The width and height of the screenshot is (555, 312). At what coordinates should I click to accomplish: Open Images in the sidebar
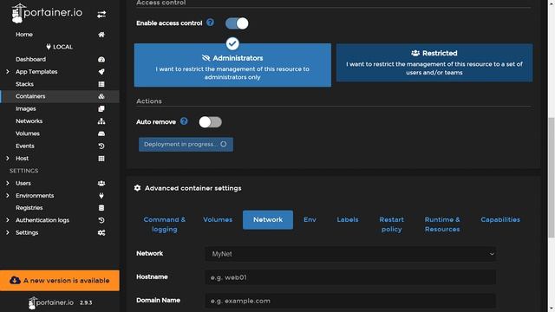(x=25, y=109)
